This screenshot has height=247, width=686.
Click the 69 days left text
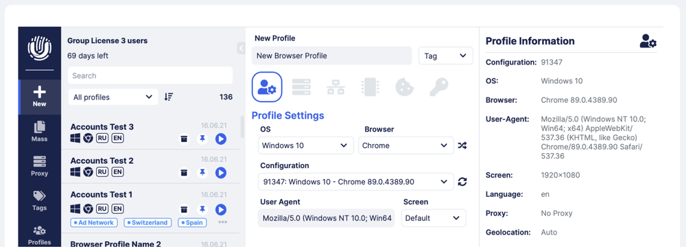tap(88, 56)
